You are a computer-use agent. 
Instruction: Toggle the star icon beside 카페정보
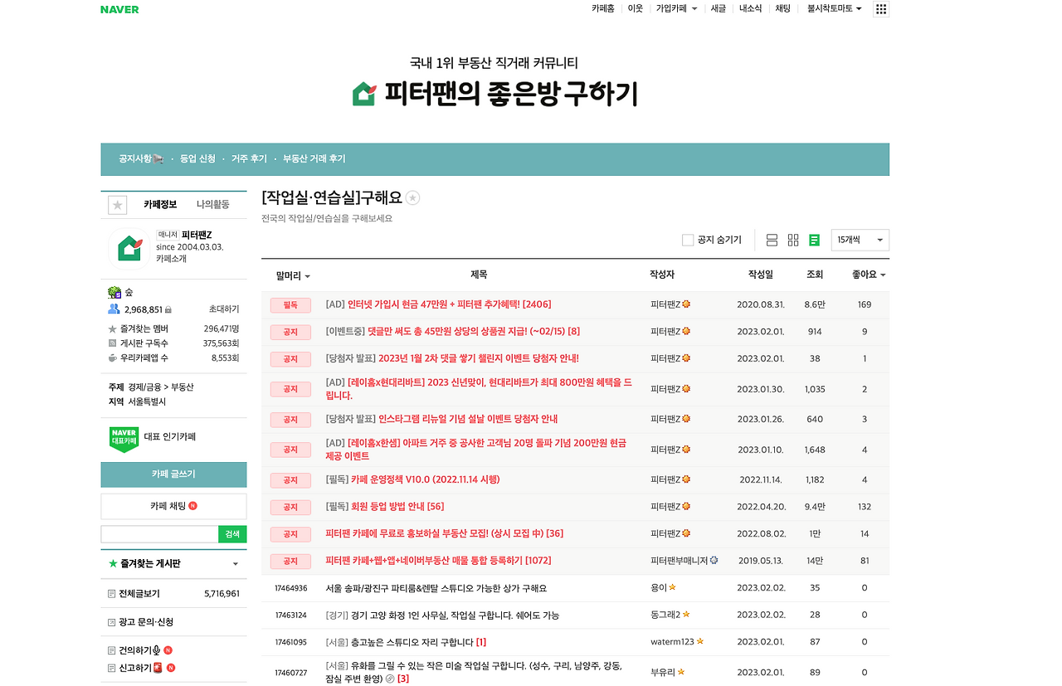point(117,204)
